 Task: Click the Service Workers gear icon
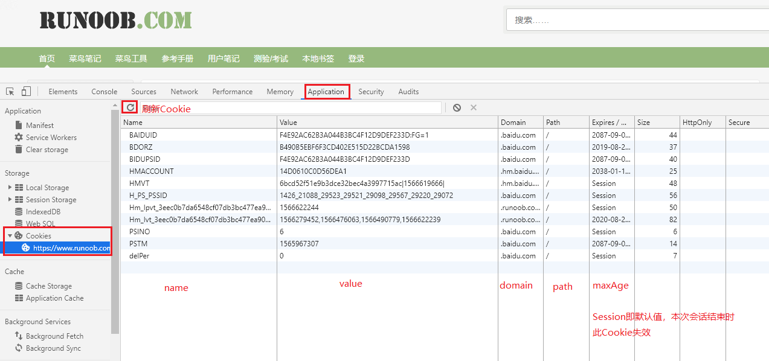[19, 137]
